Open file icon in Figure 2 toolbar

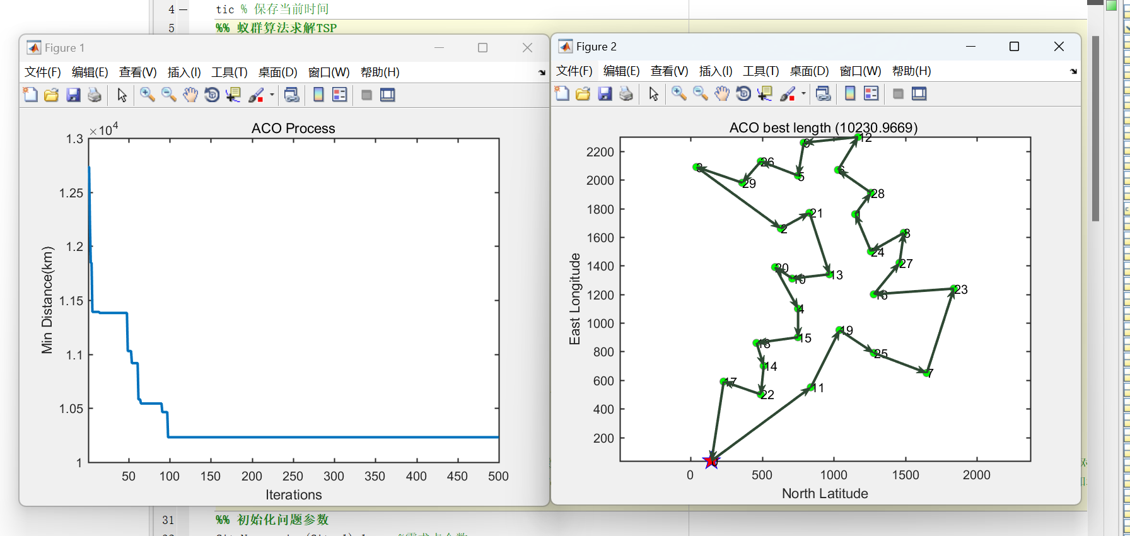coord(583,94)
